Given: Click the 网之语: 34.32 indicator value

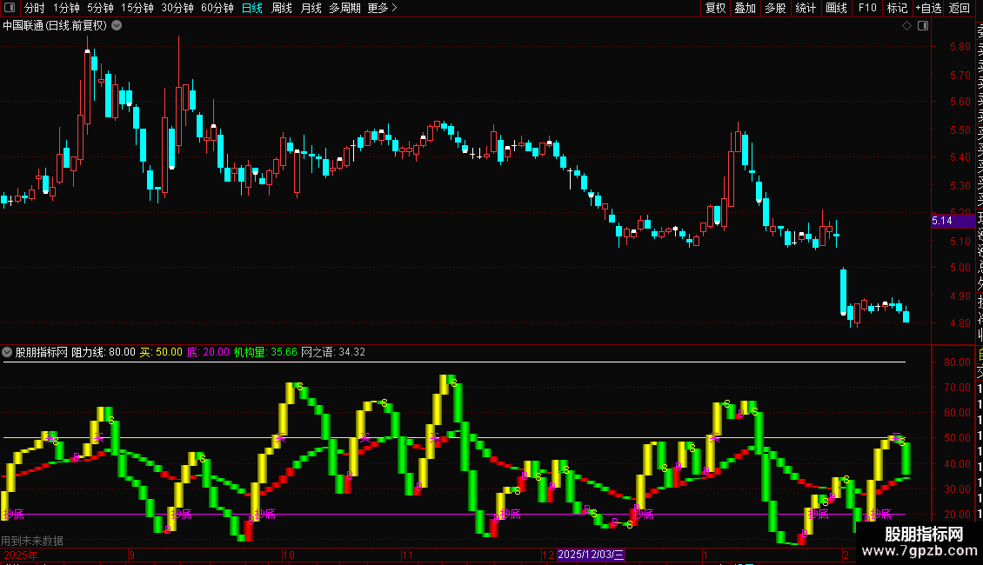Looking at the screenshot, I should (333, 352).
